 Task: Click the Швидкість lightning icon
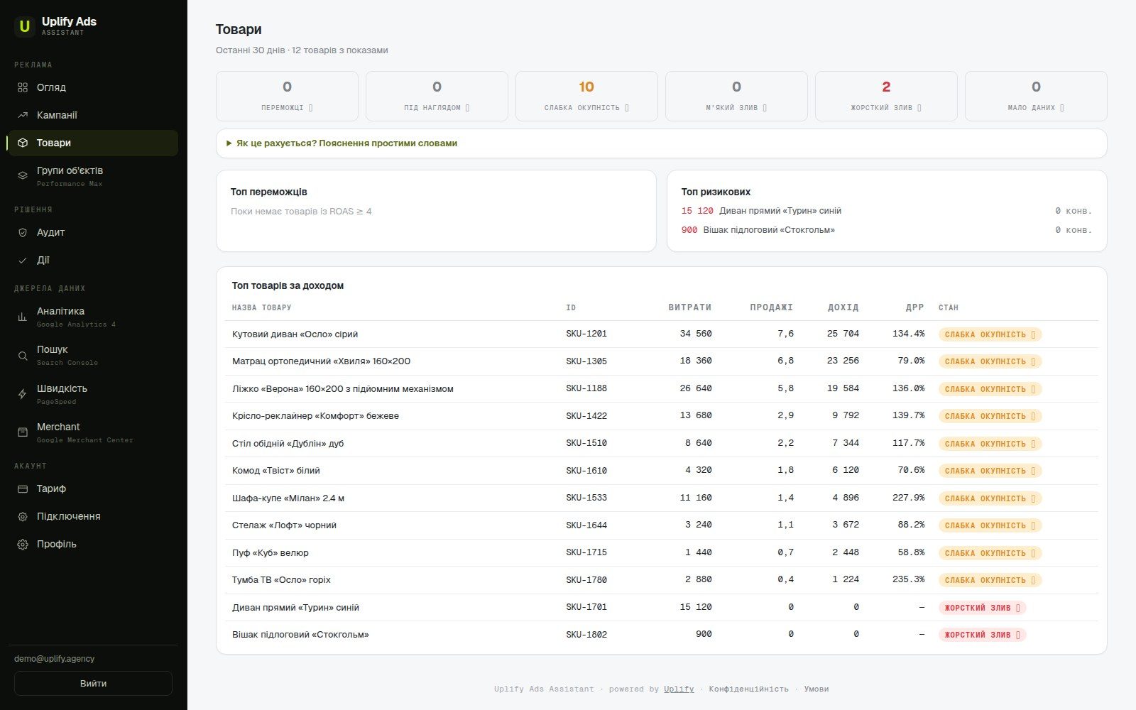click(x=23, y=394)
